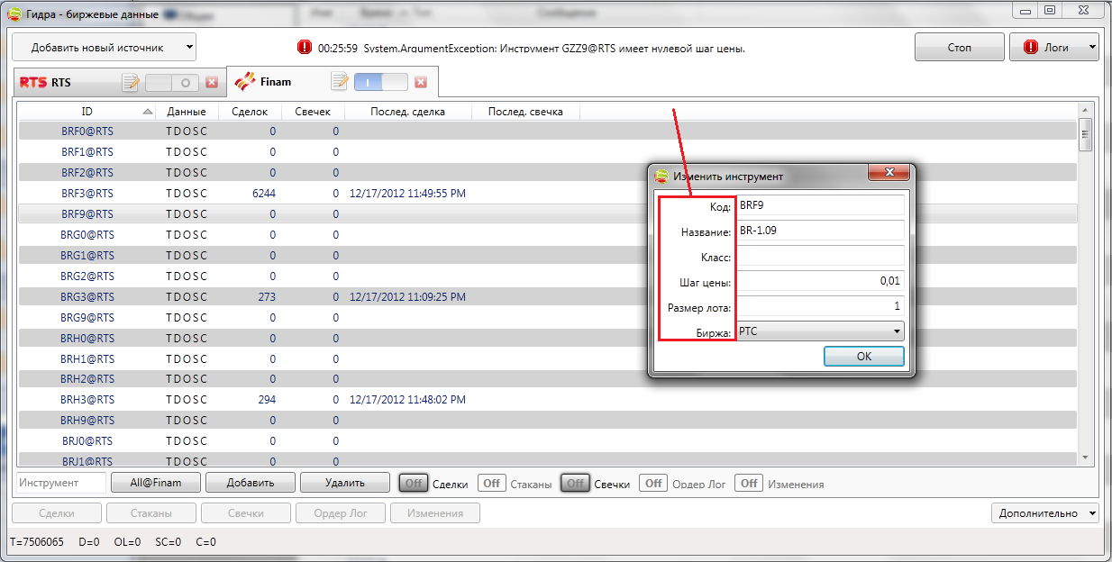
Task: Click the edit note icon on Finam tab
Action: pos(340,83)
